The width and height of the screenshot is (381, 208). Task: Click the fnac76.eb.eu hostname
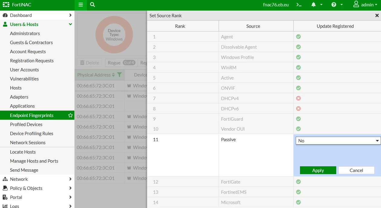pos(276,5)
